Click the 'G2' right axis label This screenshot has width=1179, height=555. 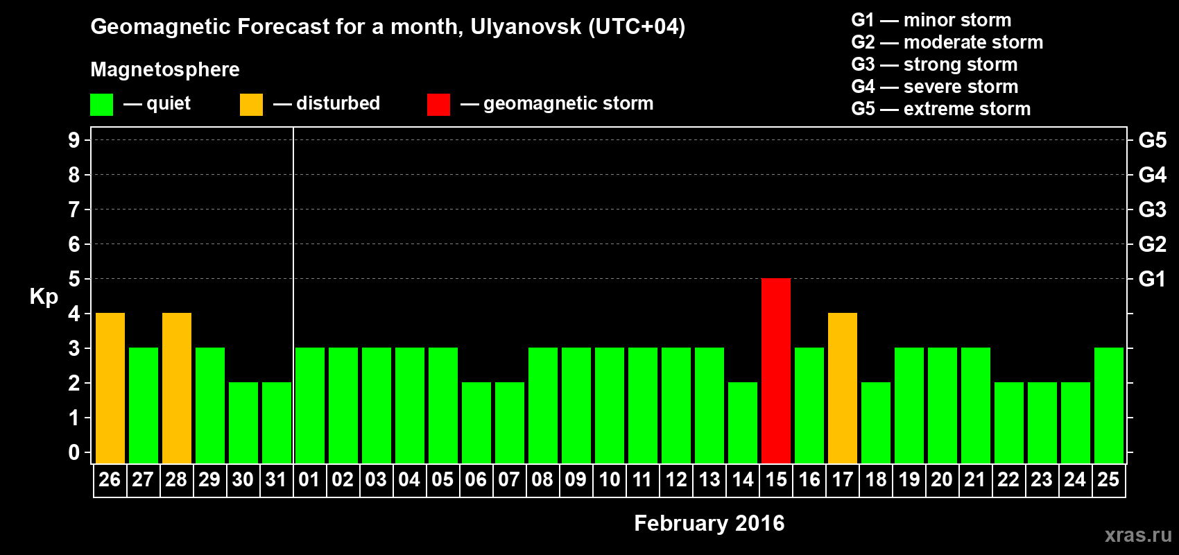[1153, 244]
